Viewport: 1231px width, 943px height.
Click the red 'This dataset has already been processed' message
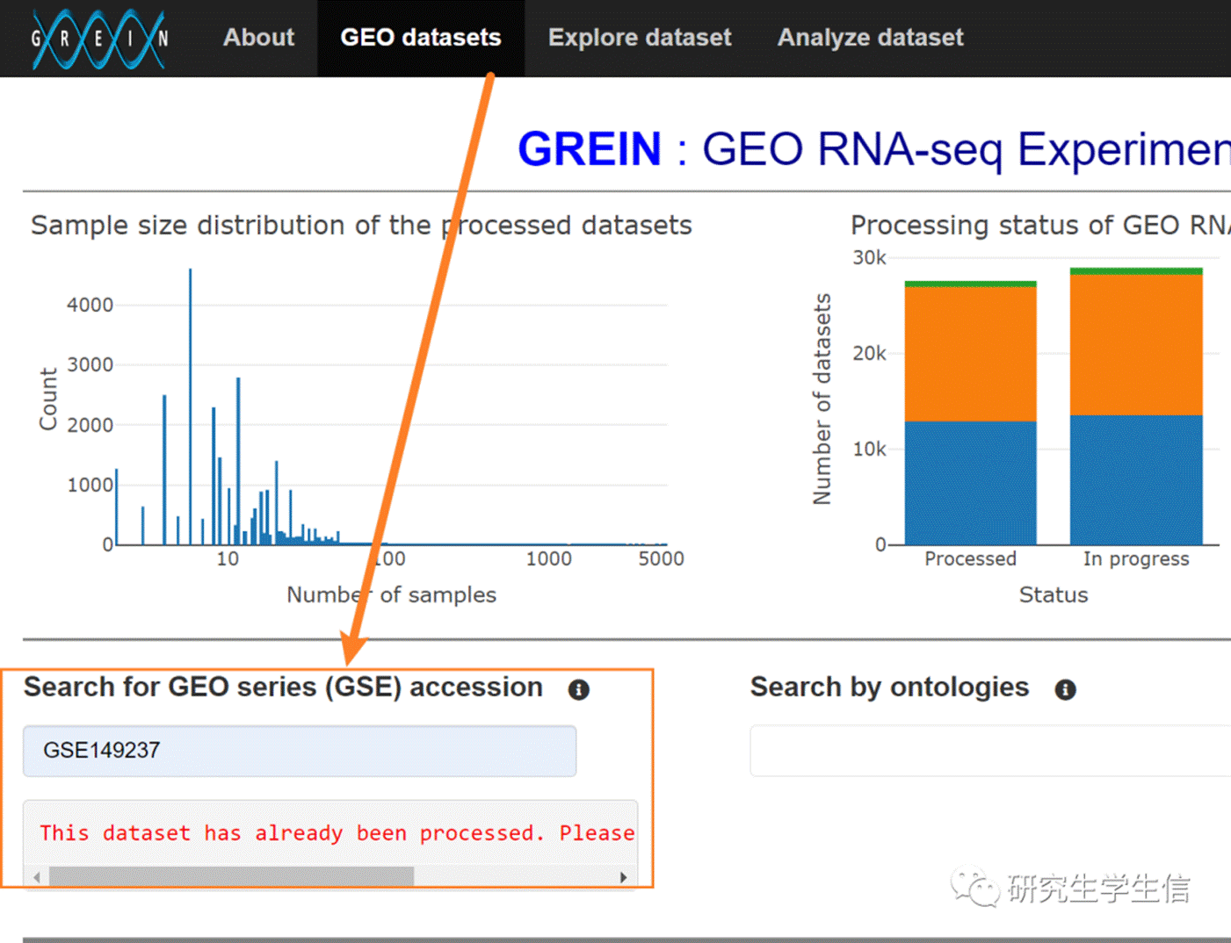(x=337, y=832)
